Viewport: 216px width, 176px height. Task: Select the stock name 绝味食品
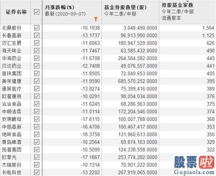(x=12, y=134)
